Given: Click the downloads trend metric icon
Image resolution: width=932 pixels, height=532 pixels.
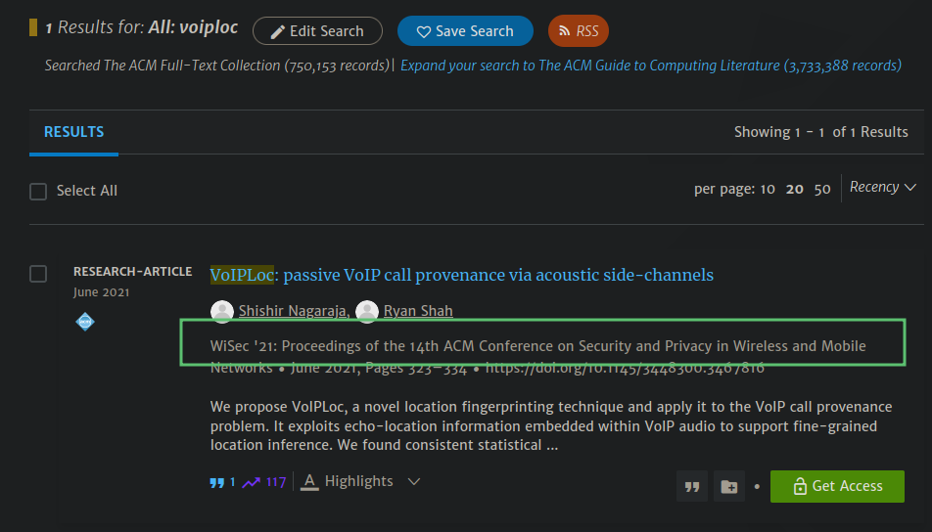Looking at the screenshot, I should coord(252,482).
